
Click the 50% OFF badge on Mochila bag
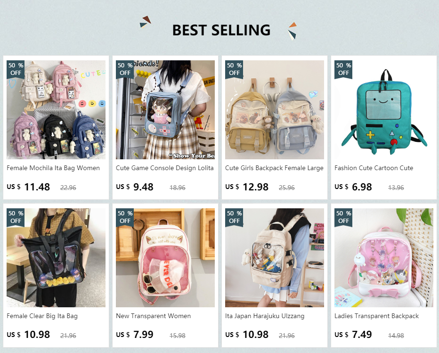16,69
